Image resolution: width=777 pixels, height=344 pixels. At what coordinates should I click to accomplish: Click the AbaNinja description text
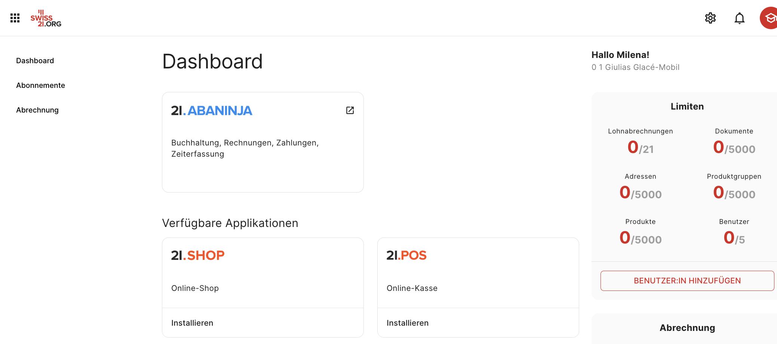[245, 148]
